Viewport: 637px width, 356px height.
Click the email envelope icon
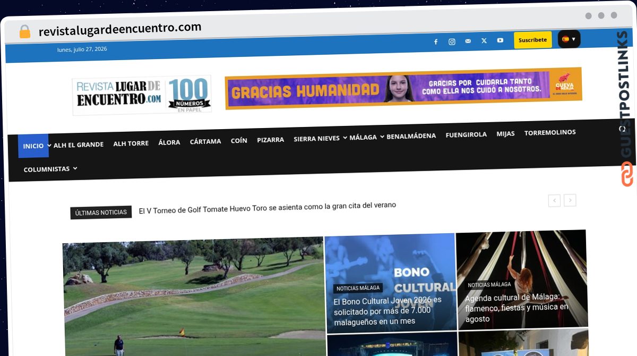pyautogui.click(x=468, y=41)
